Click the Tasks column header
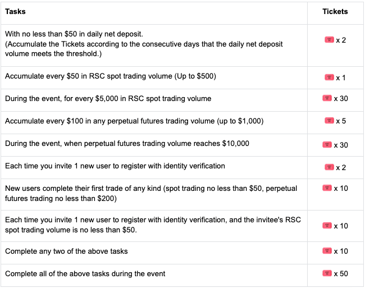365x288 pixels. (x=15, y=11)
